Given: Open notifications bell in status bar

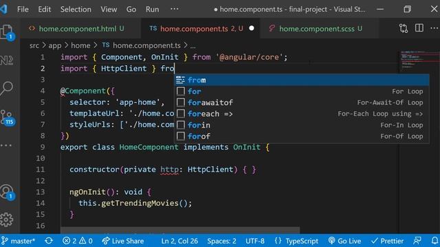Looking at the screenshot, I should point(434,241).
